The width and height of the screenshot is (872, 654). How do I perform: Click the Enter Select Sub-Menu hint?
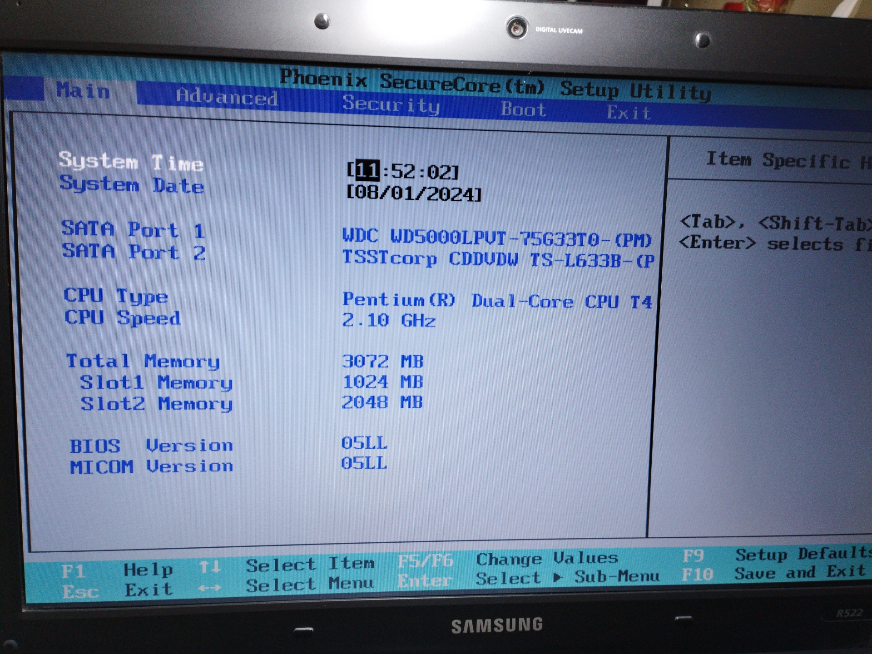click(528, 579)
